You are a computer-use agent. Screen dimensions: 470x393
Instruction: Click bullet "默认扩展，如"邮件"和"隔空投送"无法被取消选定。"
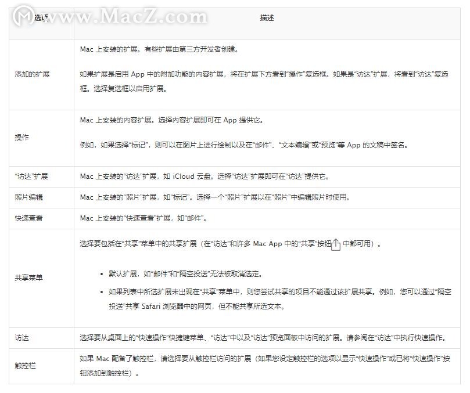point(186,274)
